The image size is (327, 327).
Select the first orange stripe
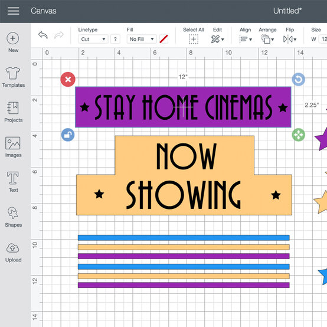pos(184,247)
